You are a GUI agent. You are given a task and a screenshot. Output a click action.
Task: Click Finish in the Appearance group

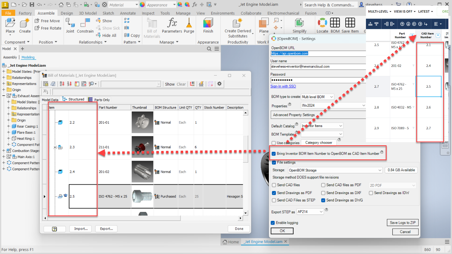pyautogui.click(x=208, y=26)
